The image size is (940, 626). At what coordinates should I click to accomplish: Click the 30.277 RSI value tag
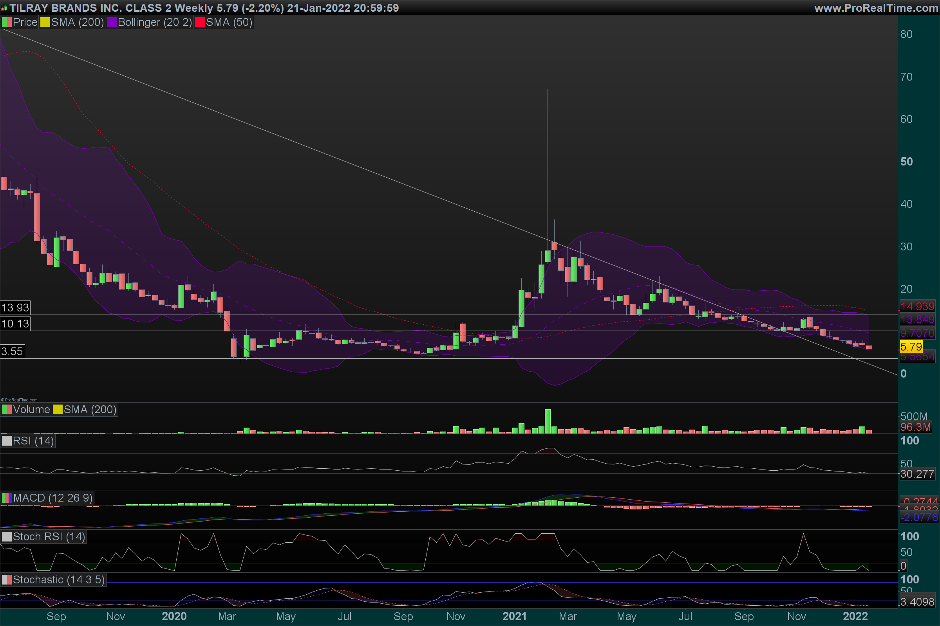[x=917, y=474]
